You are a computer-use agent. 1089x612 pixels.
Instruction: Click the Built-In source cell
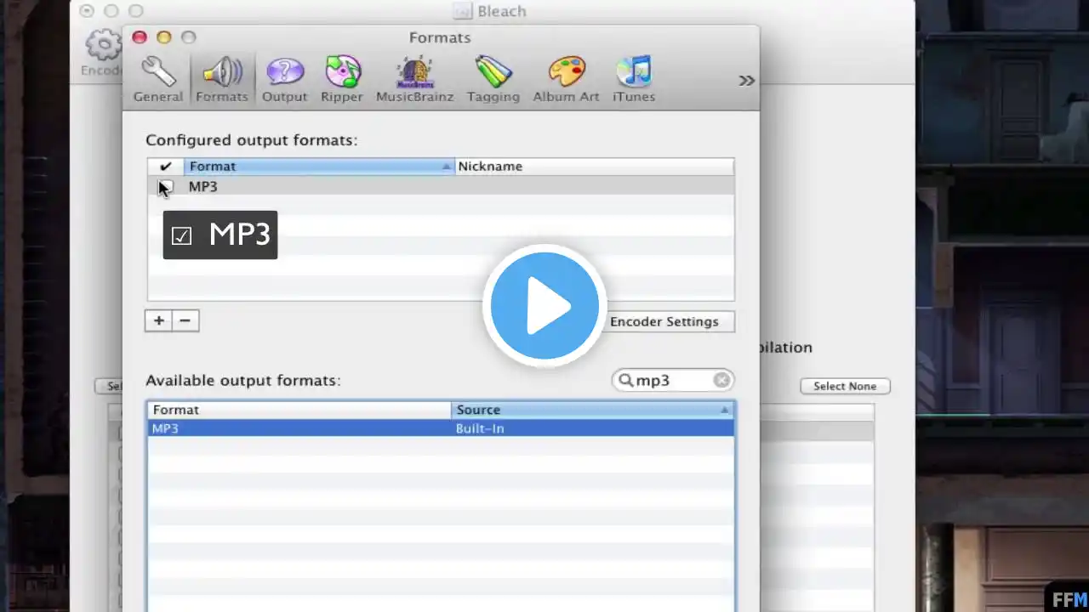point(480,428)
